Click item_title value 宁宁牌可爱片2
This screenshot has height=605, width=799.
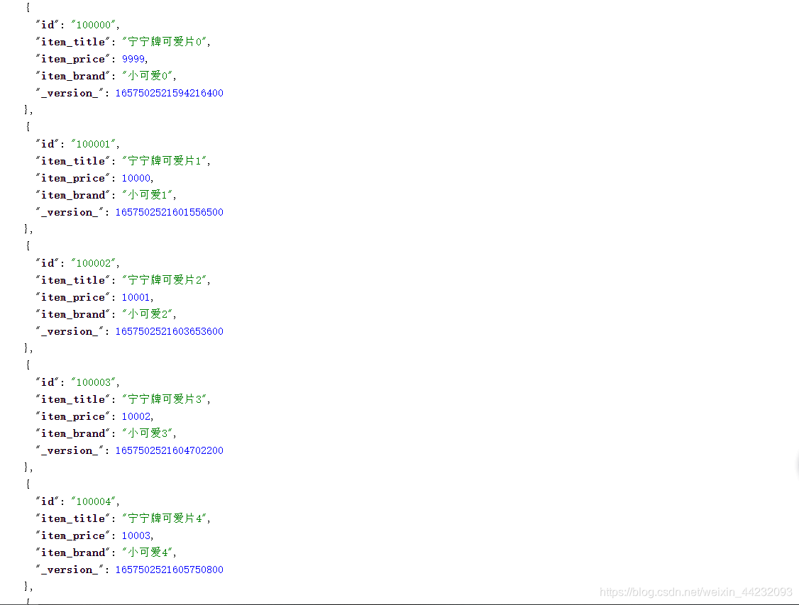point(165,280)
